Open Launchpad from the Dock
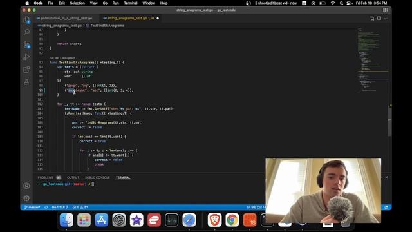Image resolution: width=412 pixels, height=232 pixels. (x=84, y=220)
